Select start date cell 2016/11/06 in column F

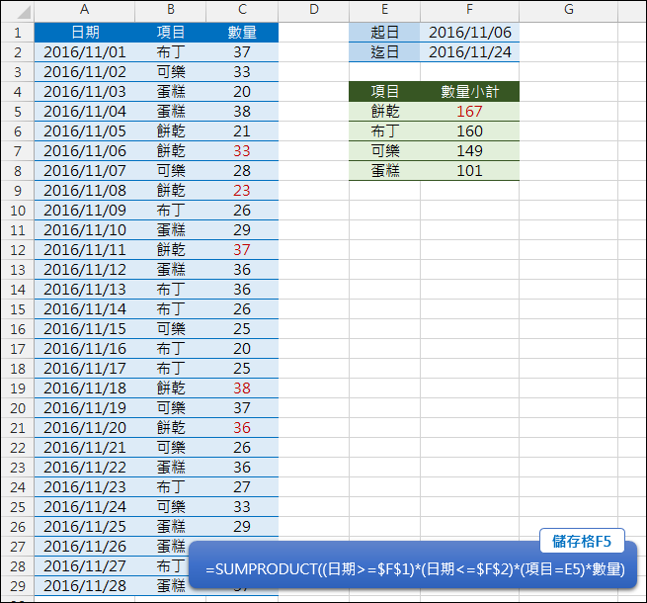(469, 33)
